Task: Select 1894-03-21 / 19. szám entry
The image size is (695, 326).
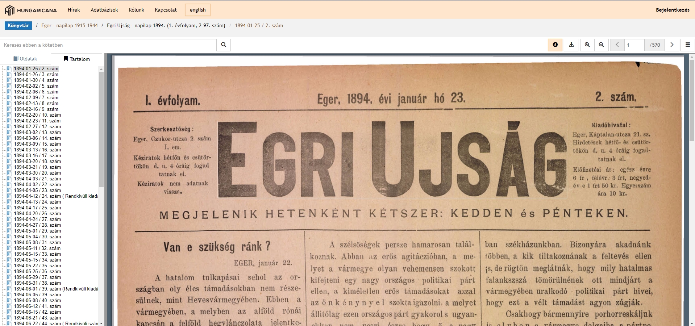Action: coord(37,167)
